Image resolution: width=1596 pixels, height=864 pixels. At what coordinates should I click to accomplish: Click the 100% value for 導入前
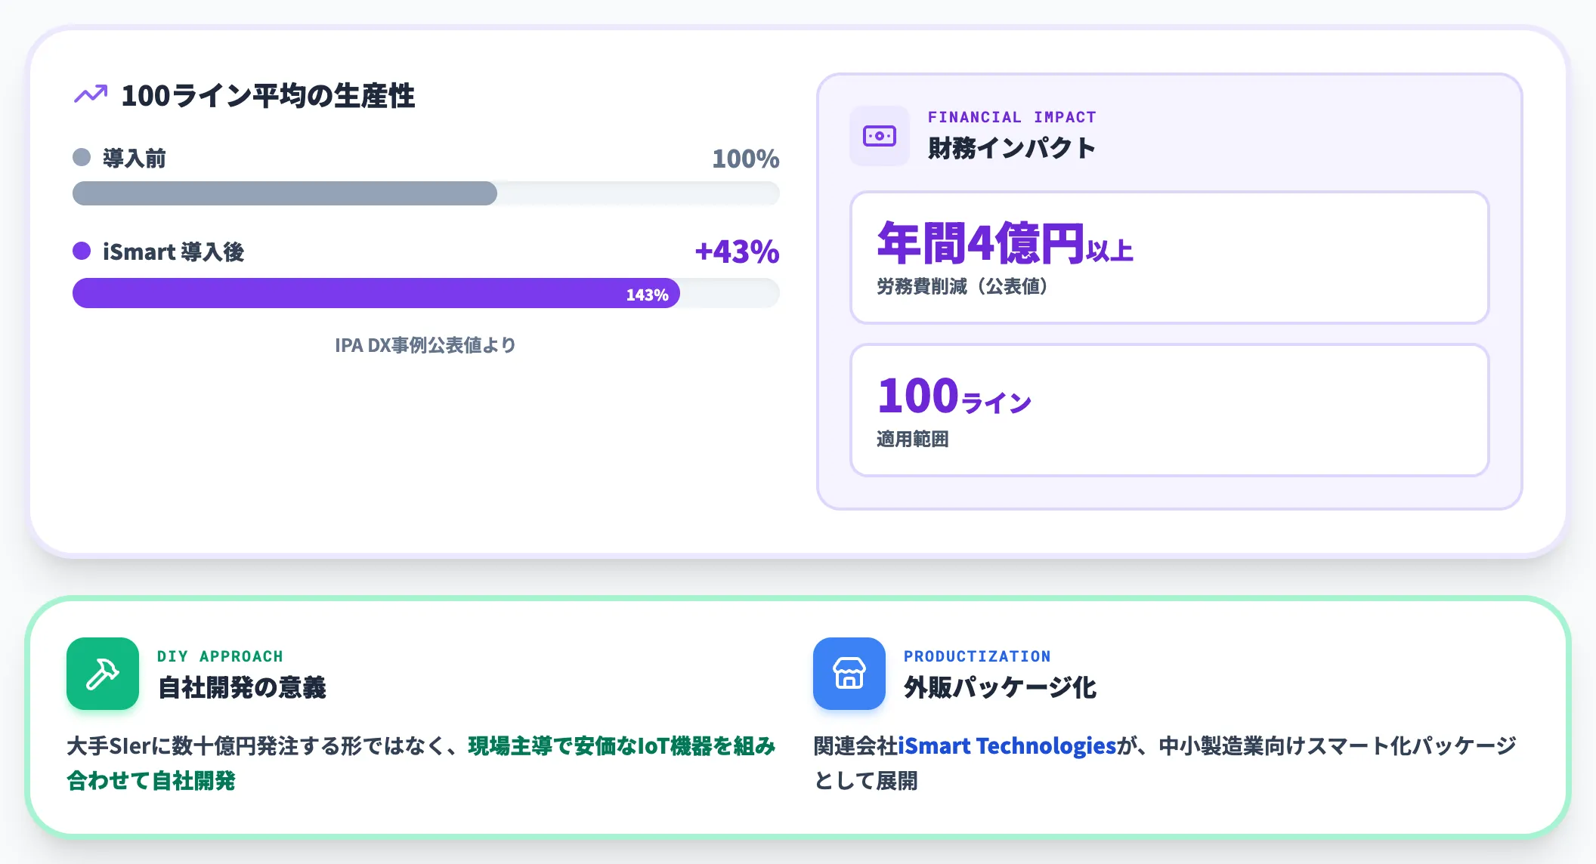[746, 159]
